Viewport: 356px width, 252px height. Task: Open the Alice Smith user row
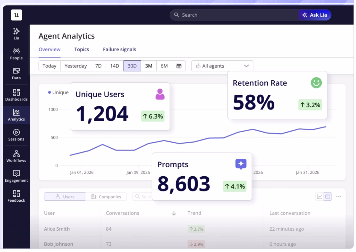(192, 229)
